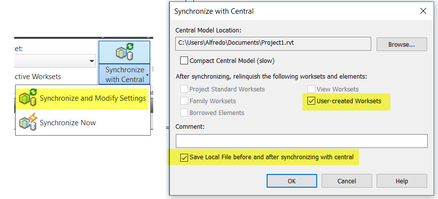The image size is (438, 199).
Task: Click the Borrowed Elements checkbox
Action: click(x=184, y=113)
